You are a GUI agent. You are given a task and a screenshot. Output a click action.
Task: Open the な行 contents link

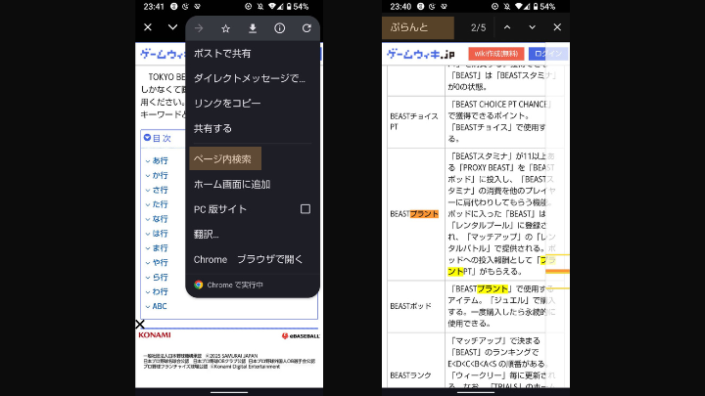pyautogui.click(x=160, y=219)
